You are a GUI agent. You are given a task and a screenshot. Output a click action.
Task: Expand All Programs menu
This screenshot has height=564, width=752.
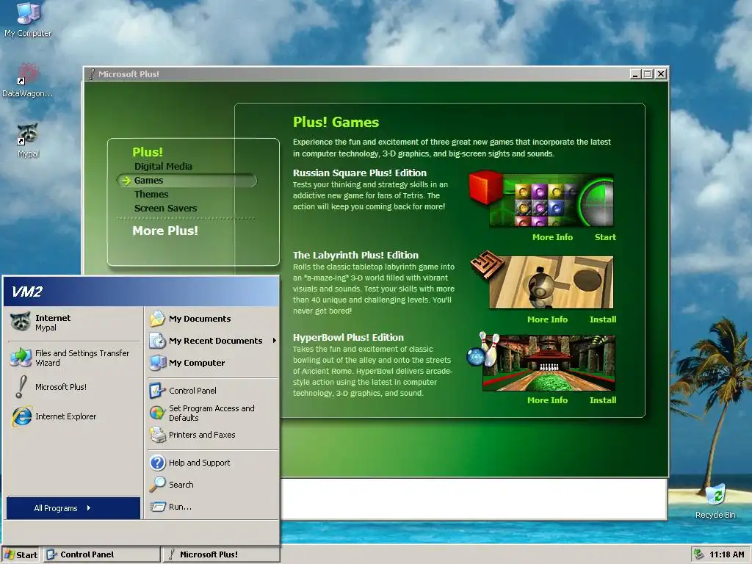(x=73, y=508)
